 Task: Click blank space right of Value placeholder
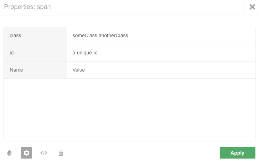tap(168, 70)
